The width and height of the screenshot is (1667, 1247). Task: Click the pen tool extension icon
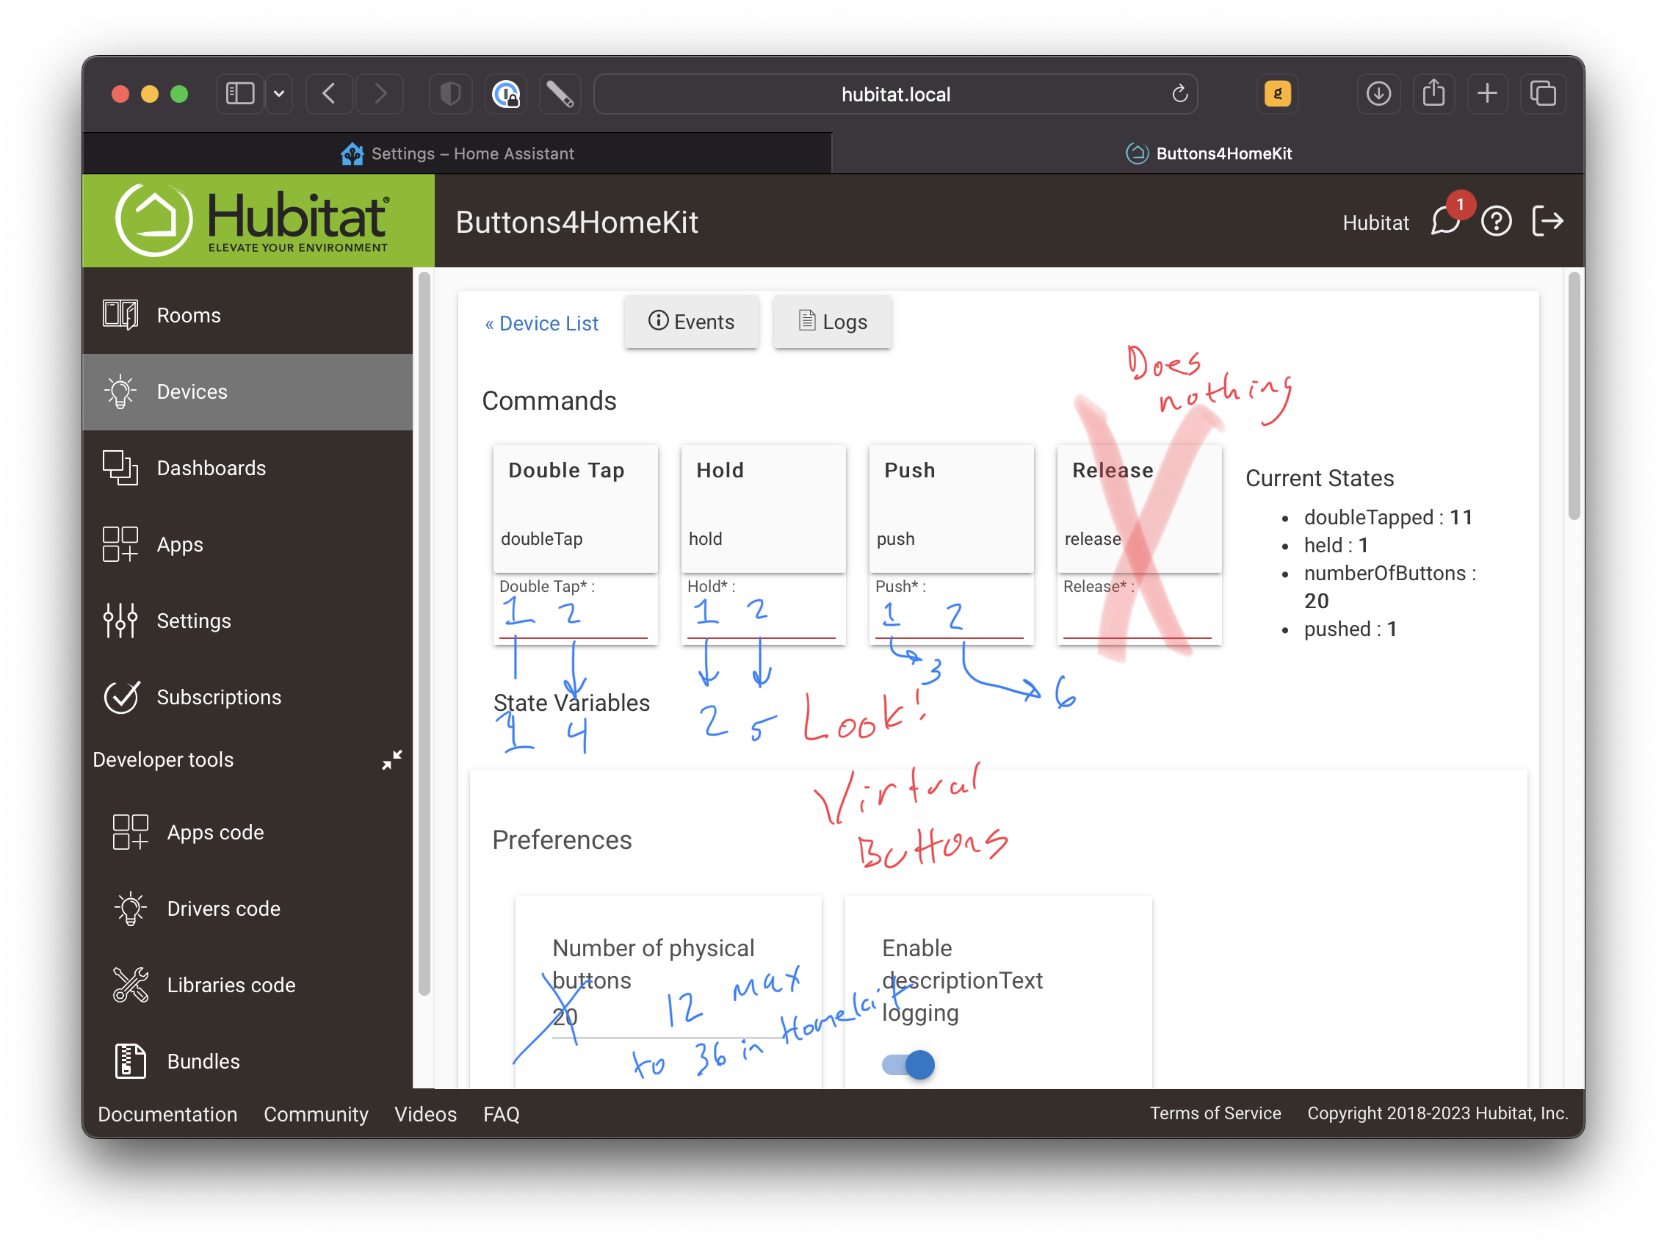pyautogui.click(x=560, y=93)
